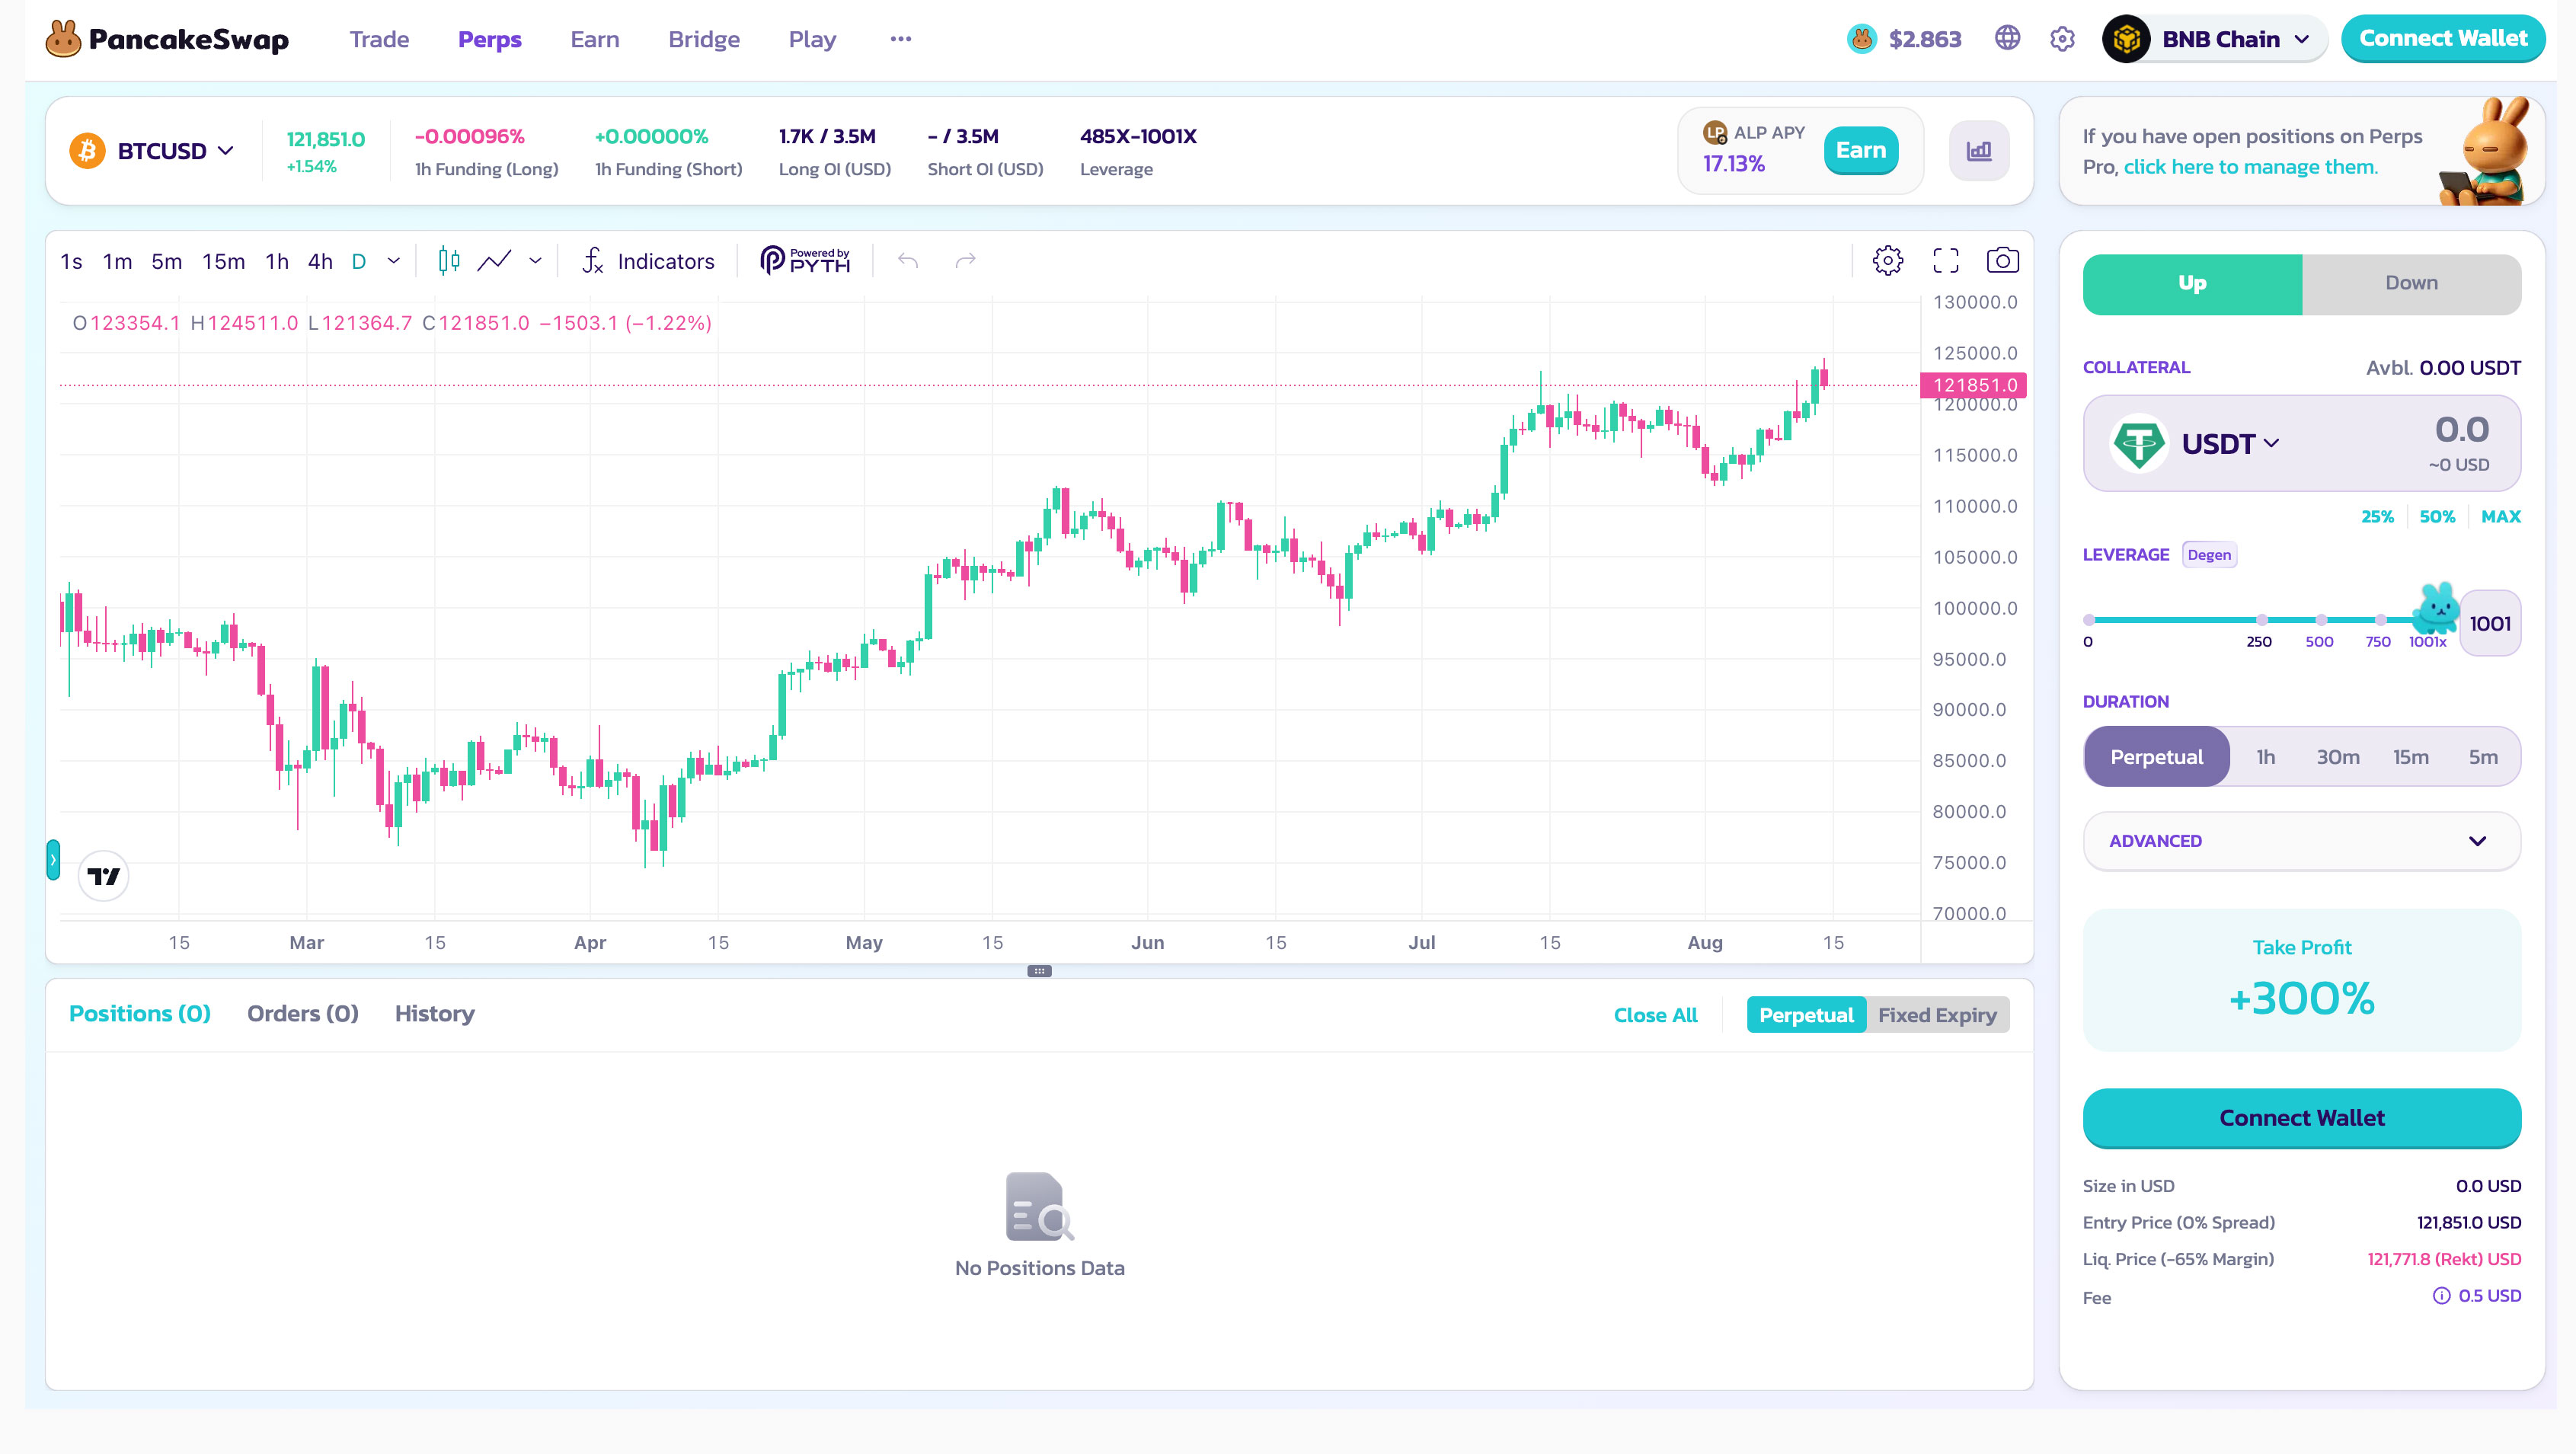Expand the ADVANCED section
The width and height of the screenshot is (2576, 1454).
pos(2300,841)
